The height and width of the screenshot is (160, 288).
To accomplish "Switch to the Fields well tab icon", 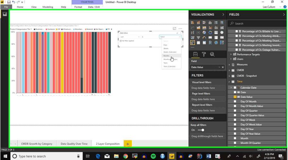I will (x=196, y=54).
